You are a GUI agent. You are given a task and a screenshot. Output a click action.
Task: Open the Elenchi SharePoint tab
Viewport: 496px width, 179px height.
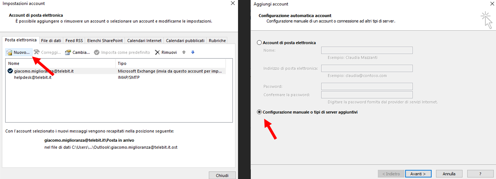[105, 40]
